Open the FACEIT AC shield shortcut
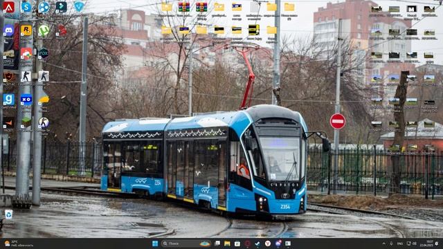Screen dimensions: 443x249 coord(9,77)
